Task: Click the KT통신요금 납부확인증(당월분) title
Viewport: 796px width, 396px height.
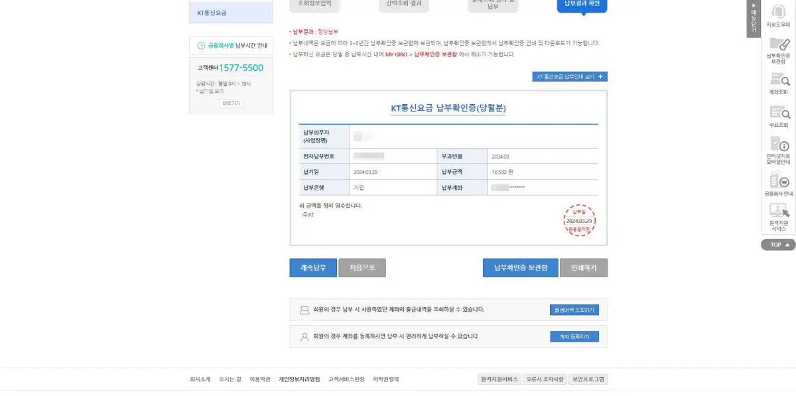Action: (448, 108)
